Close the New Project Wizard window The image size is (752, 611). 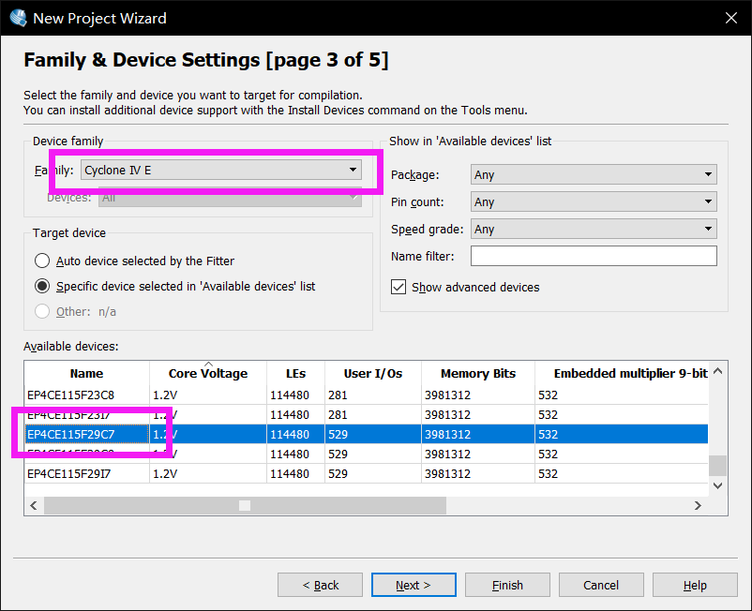730,18
